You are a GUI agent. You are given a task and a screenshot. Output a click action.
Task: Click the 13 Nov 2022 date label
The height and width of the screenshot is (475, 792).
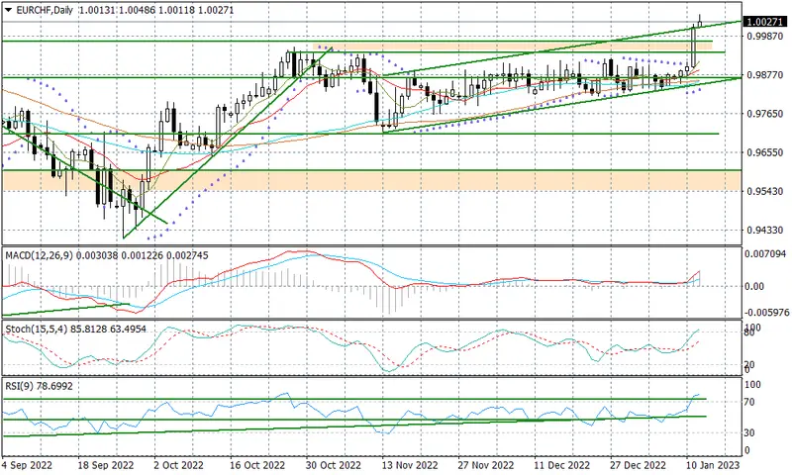(x=410, y=465)
